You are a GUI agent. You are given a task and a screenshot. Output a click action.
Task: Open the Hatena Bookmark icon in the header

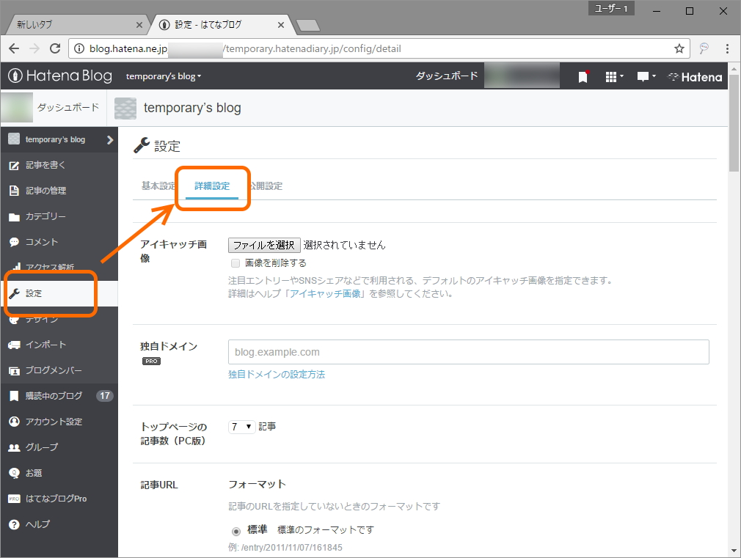[583, 76]
